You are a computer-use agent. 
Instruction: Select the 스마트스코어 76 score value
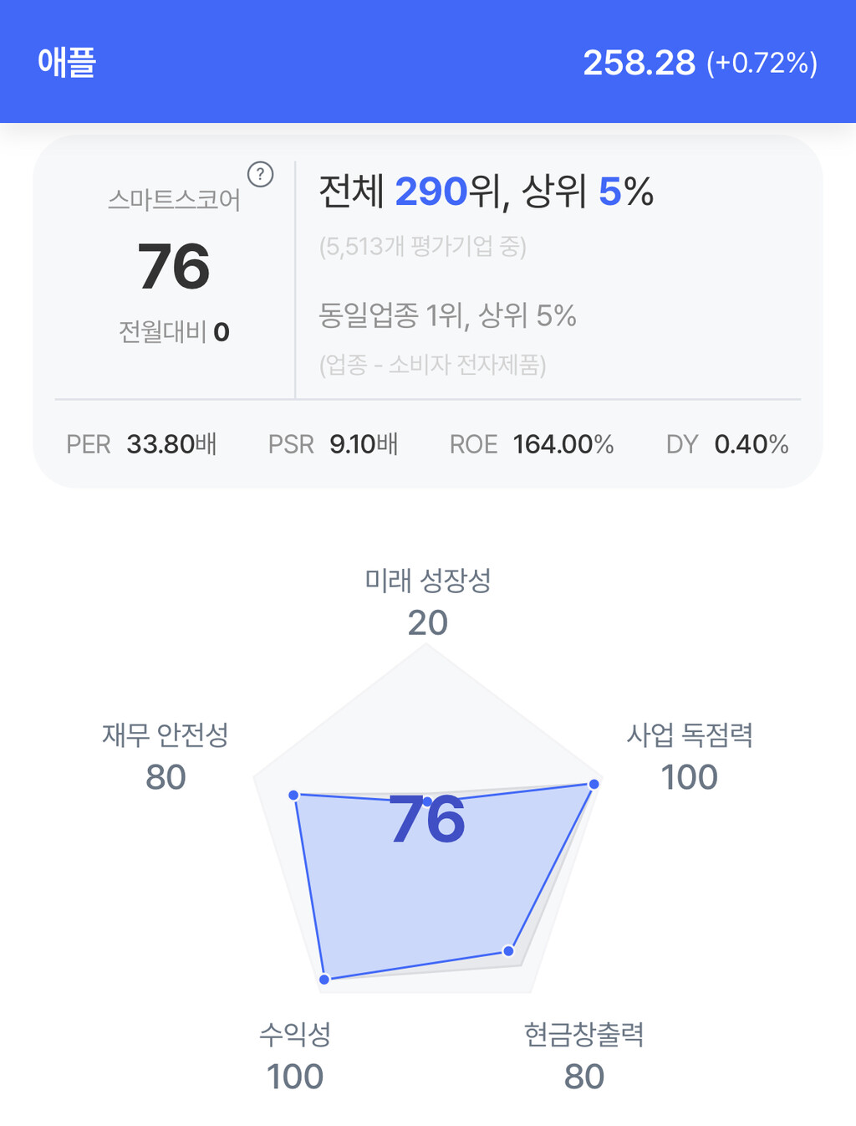(x=174, y=267)
